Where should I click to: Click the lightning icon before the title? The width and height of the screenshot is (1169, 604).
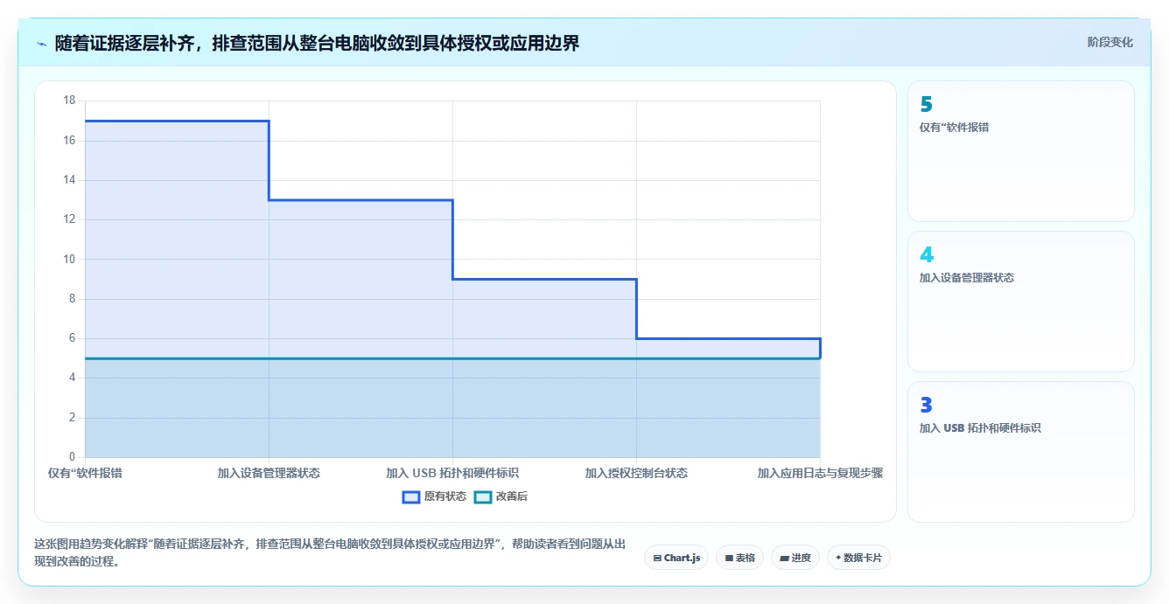pos(41,44)
